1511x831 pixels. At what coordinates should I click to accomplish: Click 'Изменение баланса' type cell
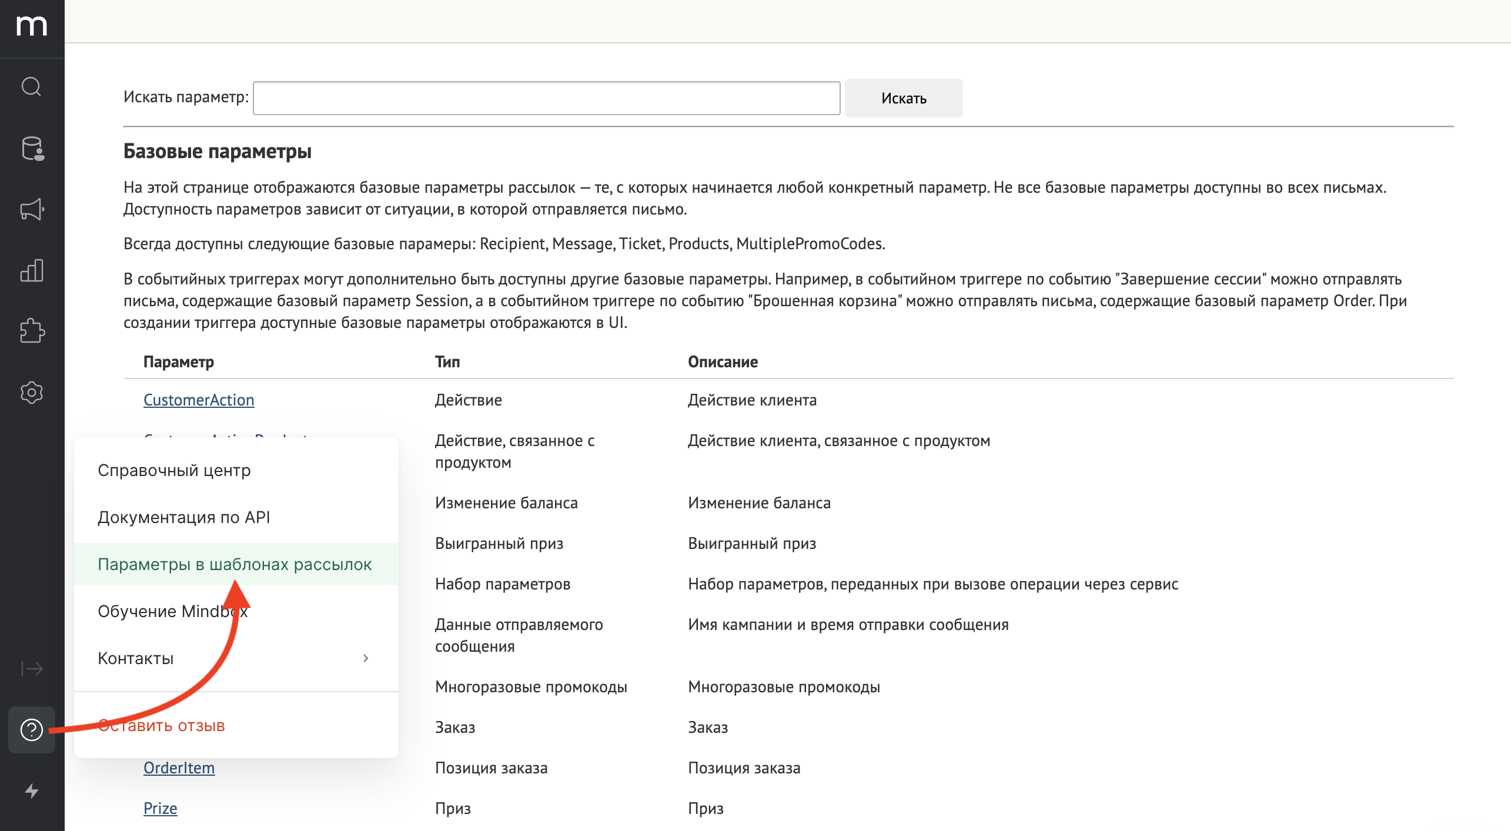[506, 502]
